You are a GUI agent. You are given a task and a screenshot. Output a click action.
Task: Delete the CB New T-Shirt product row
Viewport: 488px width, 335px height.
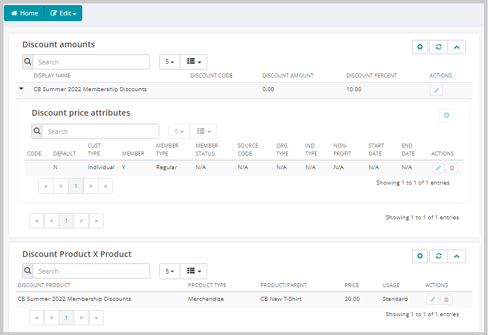(x=446, y=299)
